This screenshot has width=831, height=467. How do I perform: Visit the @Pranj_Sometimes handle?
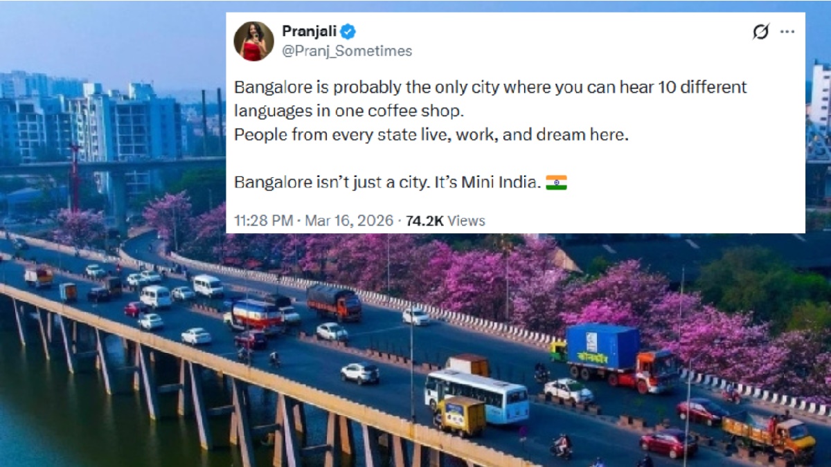tap(347, 51)
